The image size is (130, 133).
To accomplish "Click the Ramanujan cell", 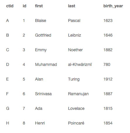I will [78, 94].
